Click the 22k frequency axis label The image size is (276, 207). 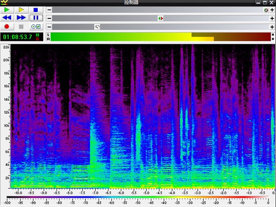coord(6,47)
